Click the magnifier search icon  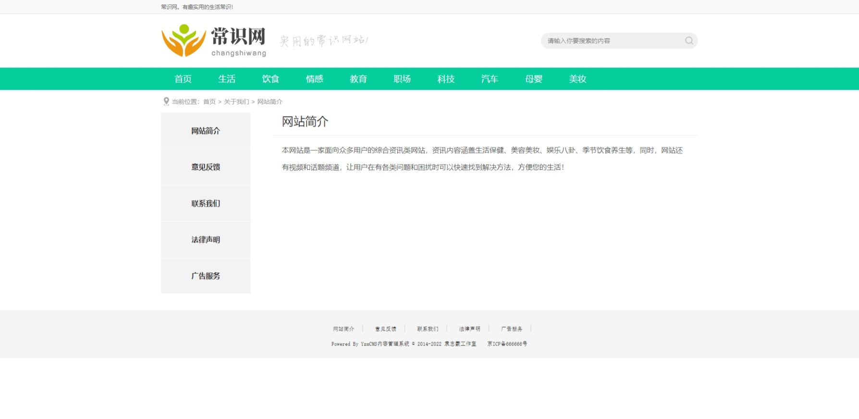pos(689,41)
